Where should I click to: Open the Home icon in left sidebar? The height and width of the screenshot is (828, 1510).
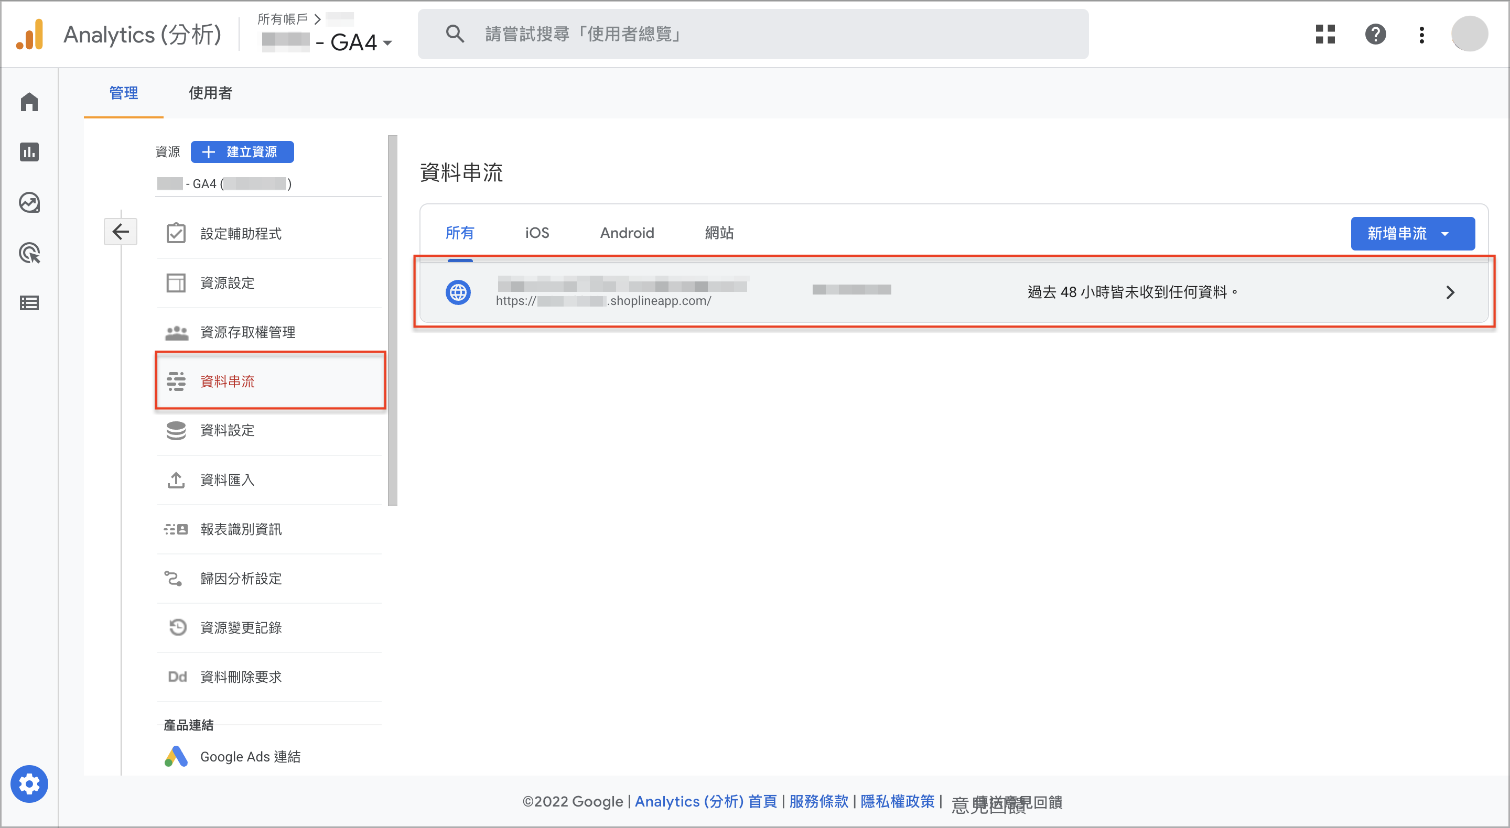pos(29,102)
